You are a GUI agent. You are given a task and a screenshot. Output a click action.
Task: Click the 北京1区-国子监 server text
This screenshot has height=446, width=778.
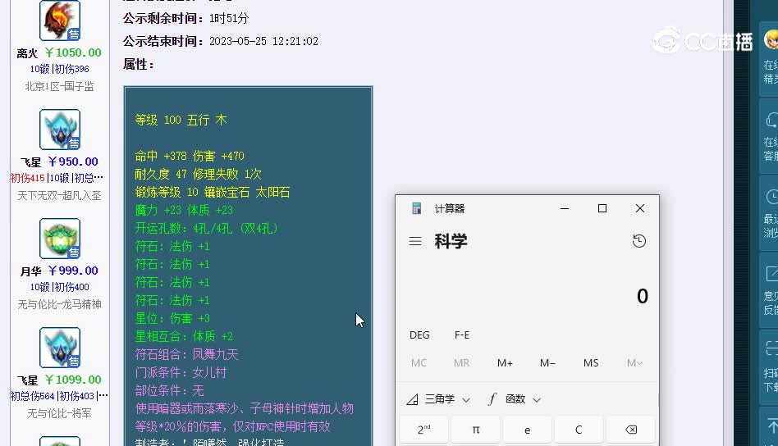pyautogui.click(x=60, y=86)
